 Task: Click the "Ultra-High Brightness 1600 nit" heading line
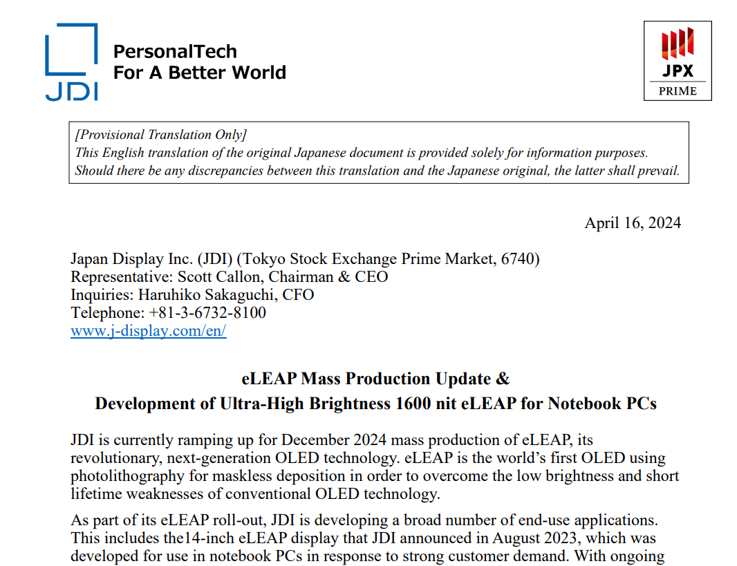click(375, 404)
